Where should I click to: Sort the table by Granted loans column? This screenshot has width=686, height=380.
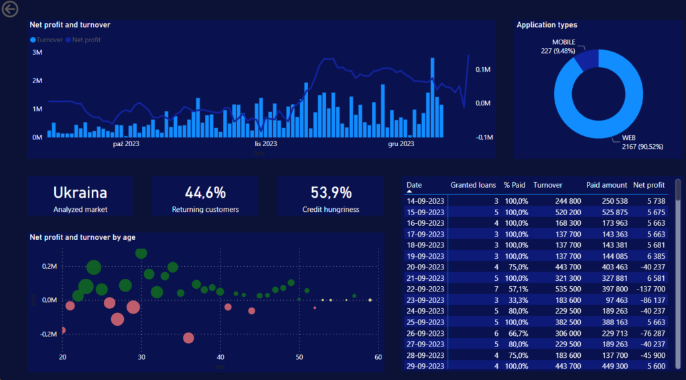pos(473,185)
